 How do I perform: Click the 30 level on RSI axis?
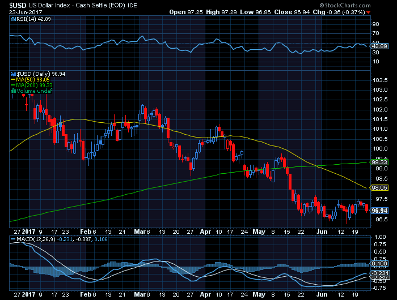pos(375,53)
